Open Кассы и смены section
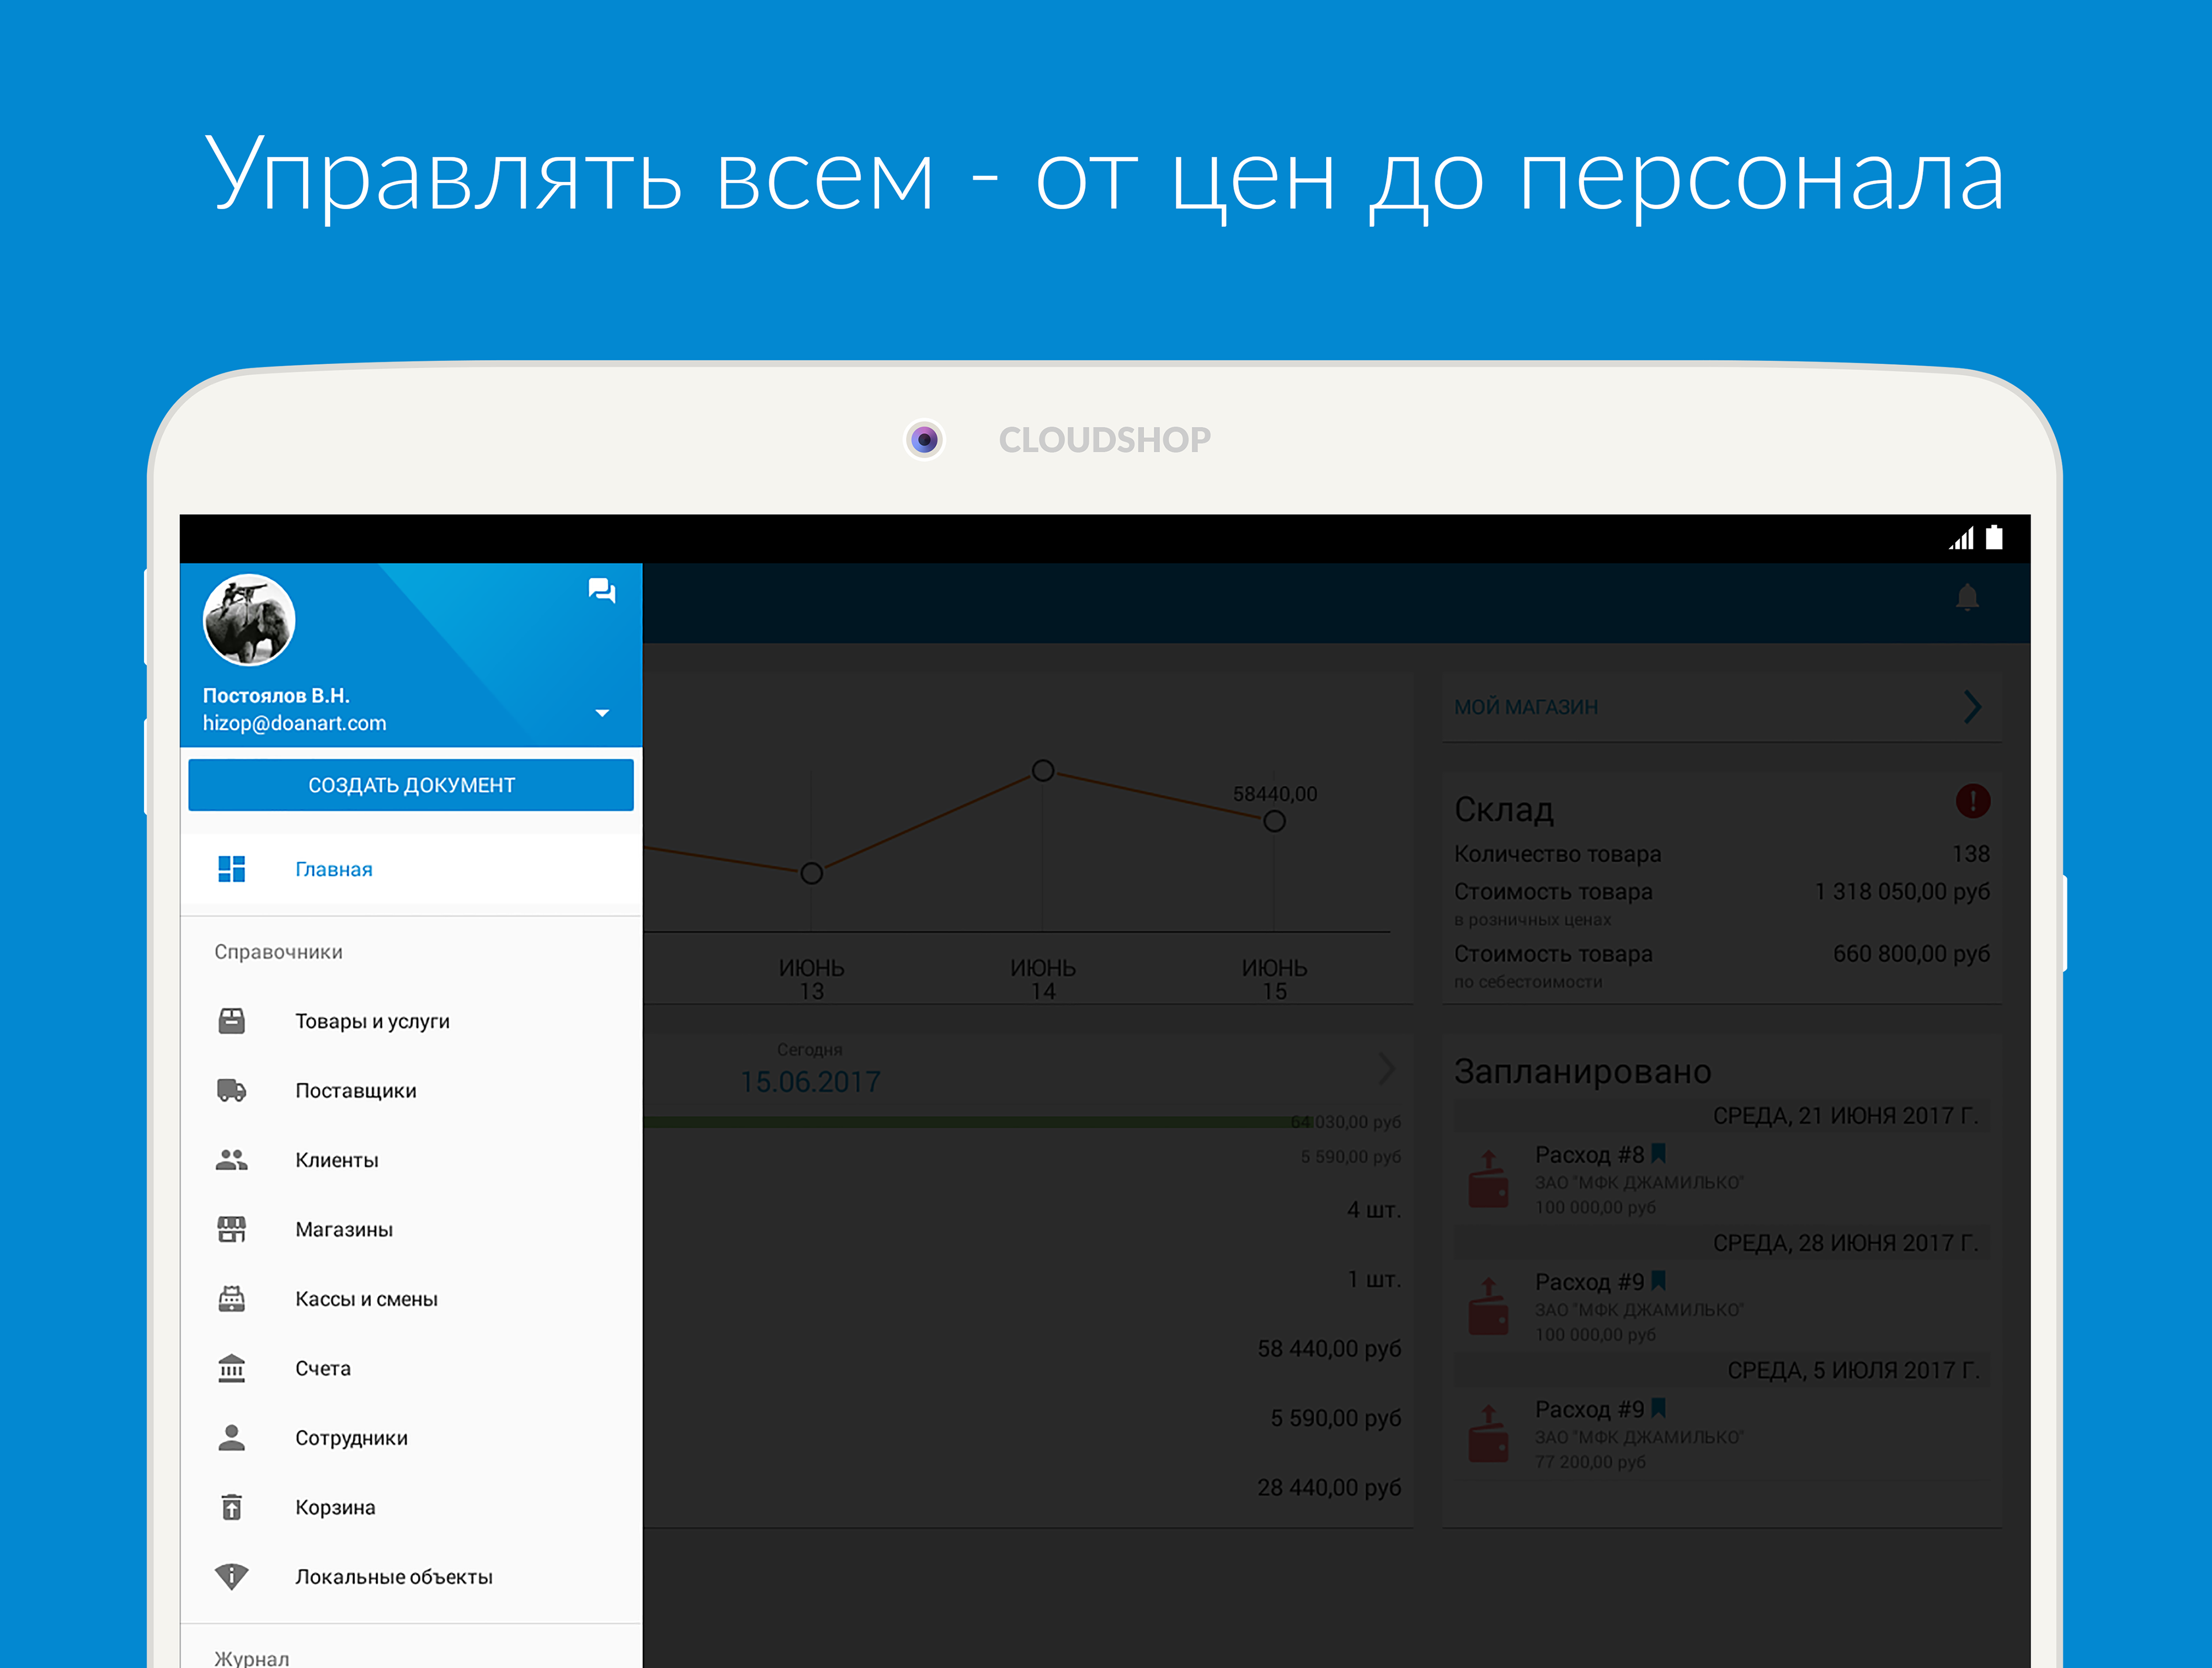This screenshot has width=2212, height=1668. (x=411, y=1298)
